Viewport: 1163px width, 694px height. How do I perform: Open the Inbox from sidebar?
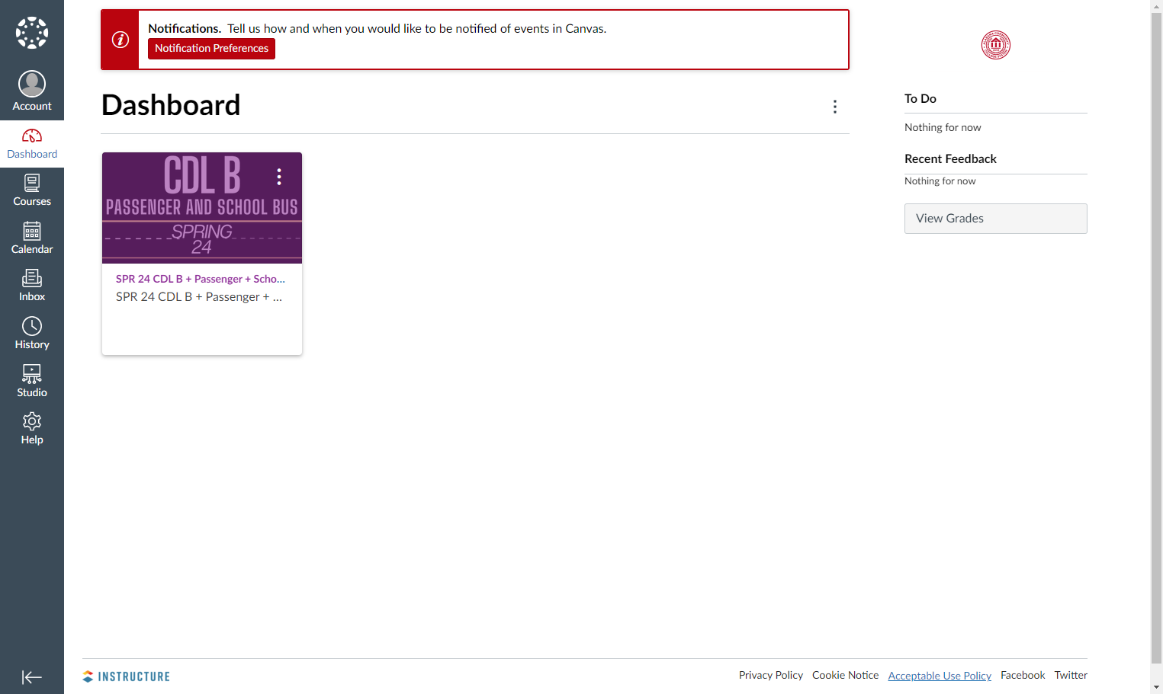click(32, 286)
